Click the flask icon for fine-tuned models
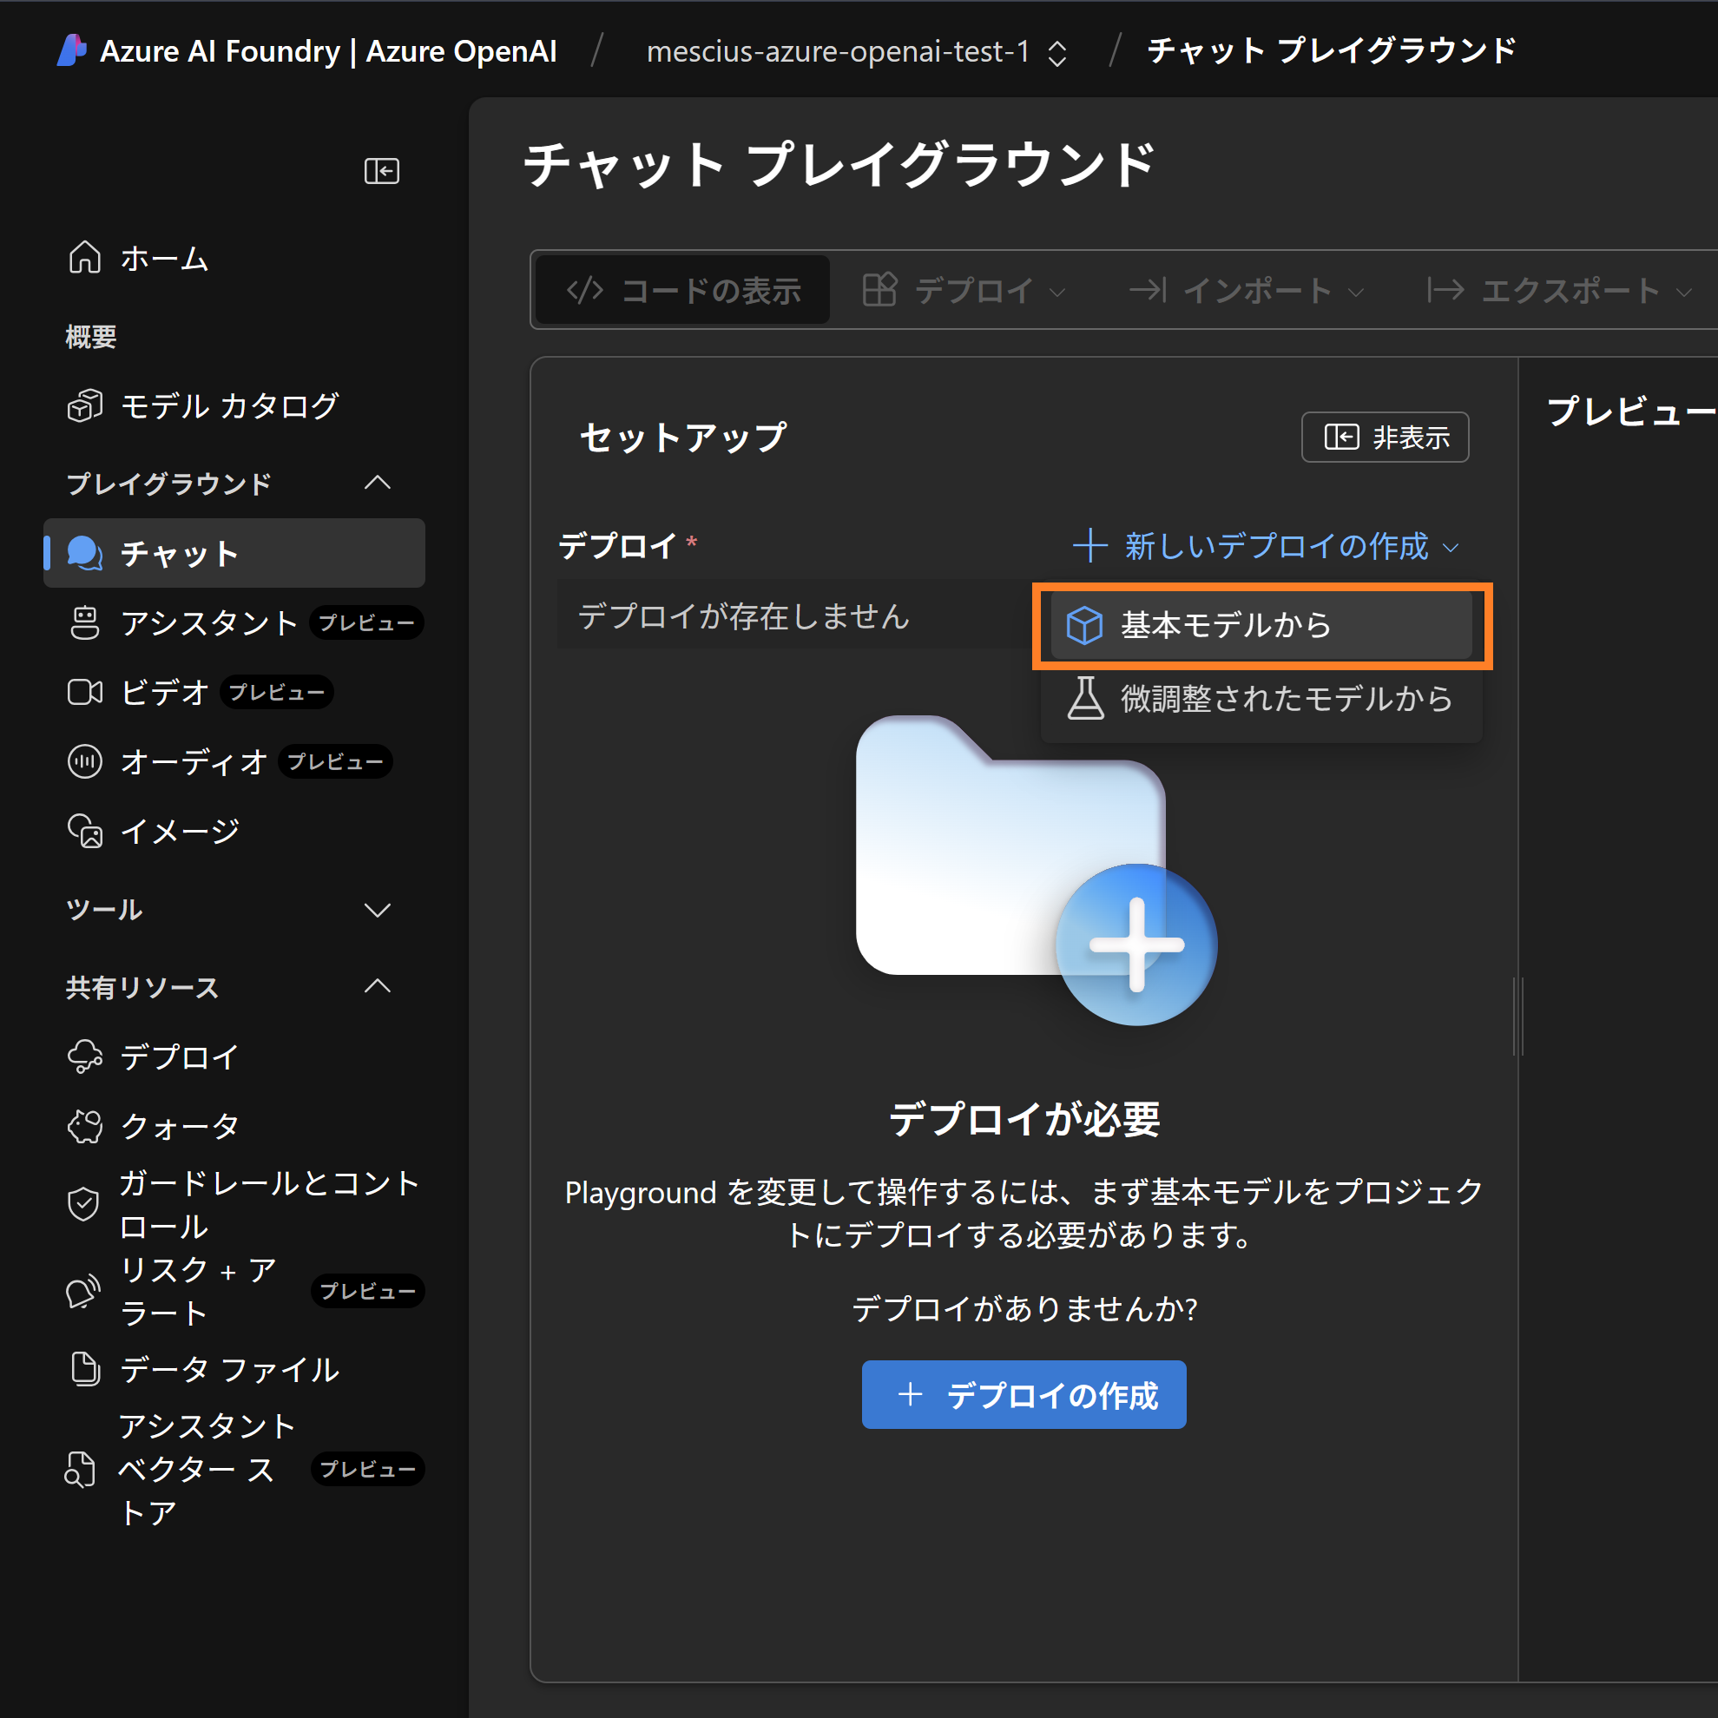1718x1718 pixels. [x=1085, y=699]
